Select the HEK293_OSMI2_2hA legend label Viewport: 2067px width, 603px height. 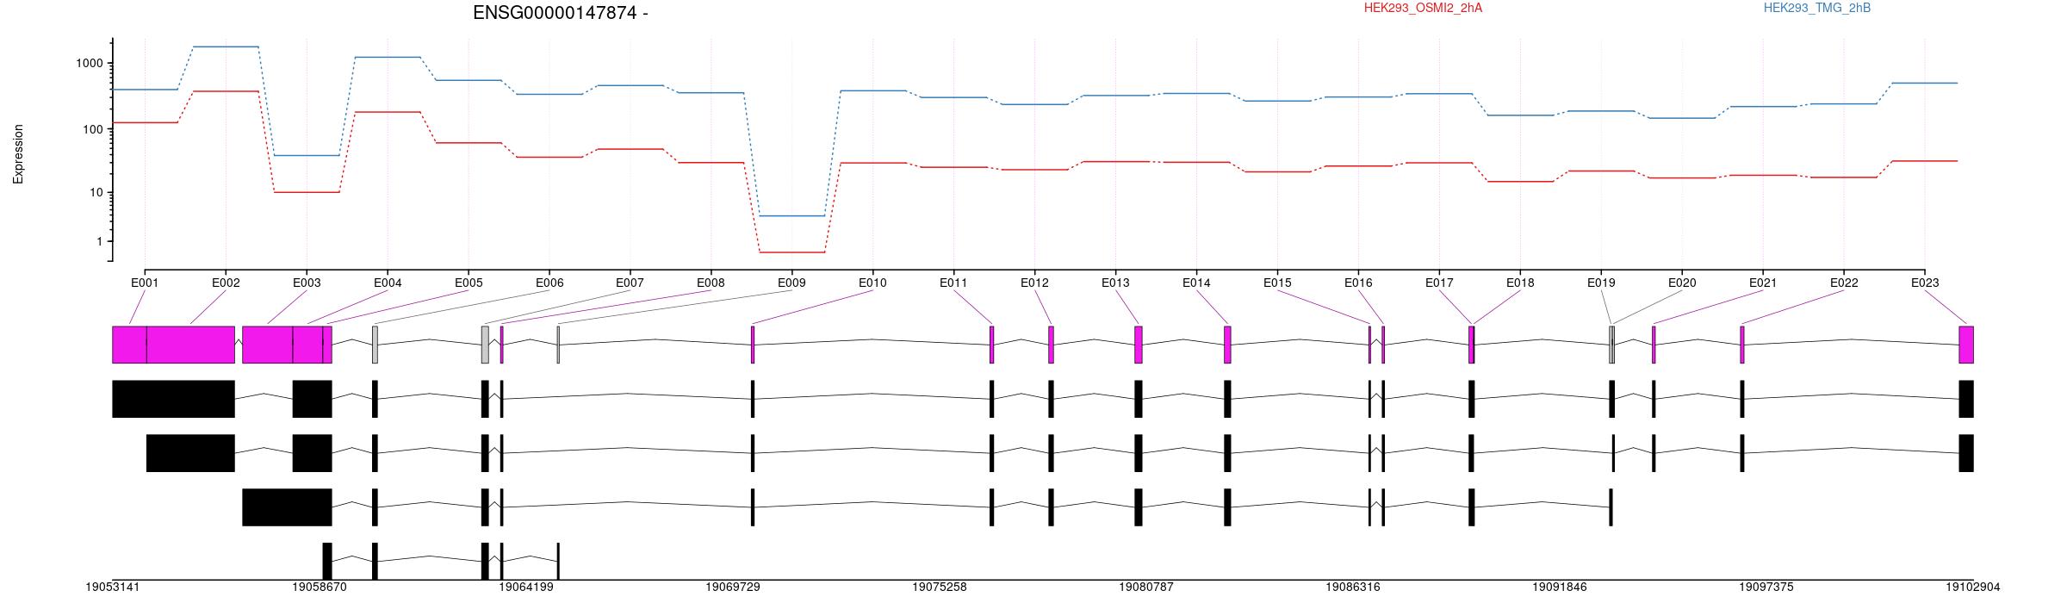1423,8
